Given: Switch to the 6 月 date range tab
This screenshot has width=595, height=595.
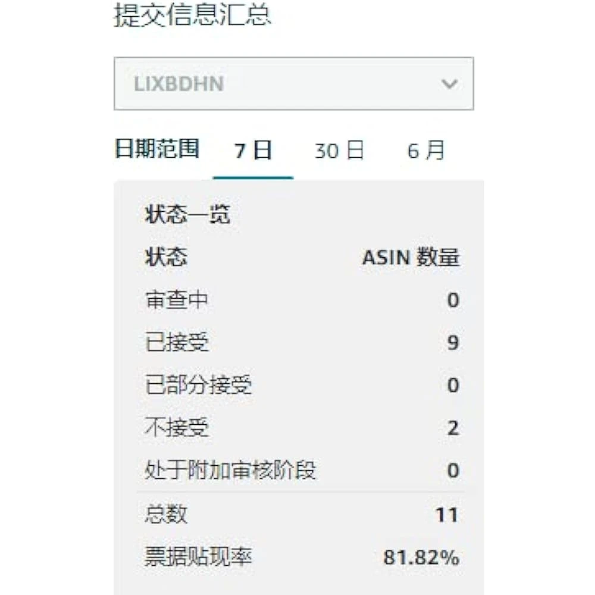Looking at the screenshot, I should click(426, 151).
